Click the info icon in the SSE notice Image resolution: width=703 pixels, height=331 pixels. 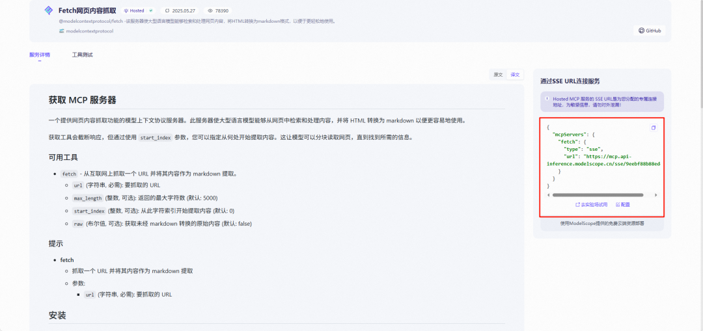[x=547, y=98]
